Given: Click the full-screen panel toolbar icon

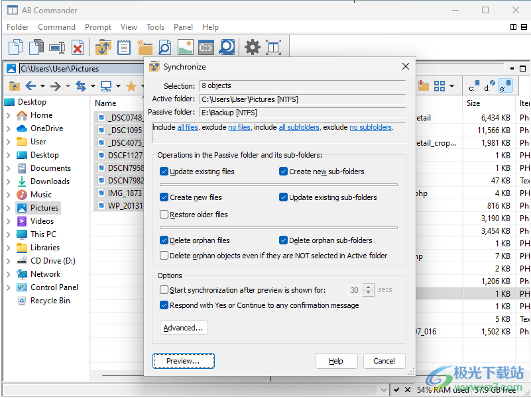Looking at the screenshot, I should 273,47.
